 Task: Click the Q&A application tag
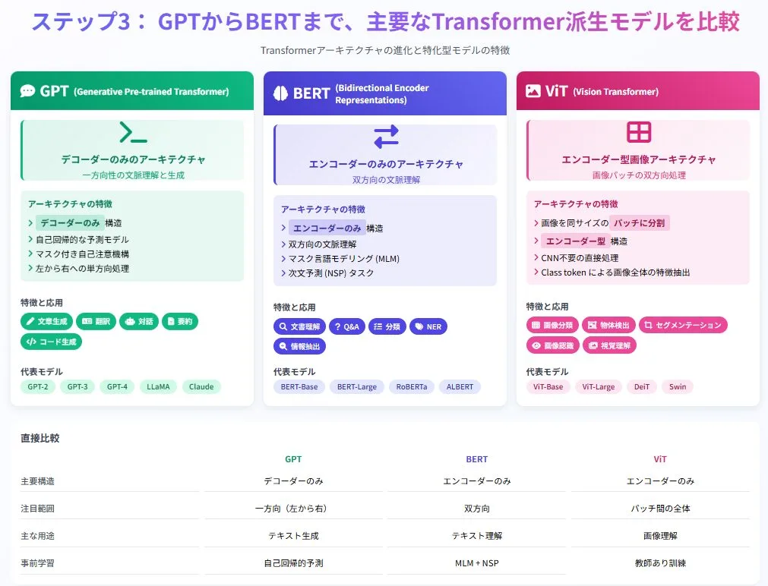coord(346,326)
